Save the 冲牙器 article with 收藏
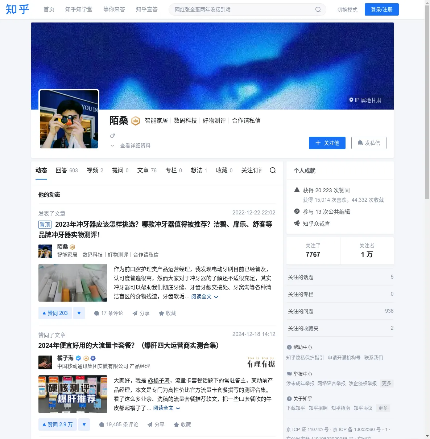Screen dimensions: 430x439 (167, 313)
